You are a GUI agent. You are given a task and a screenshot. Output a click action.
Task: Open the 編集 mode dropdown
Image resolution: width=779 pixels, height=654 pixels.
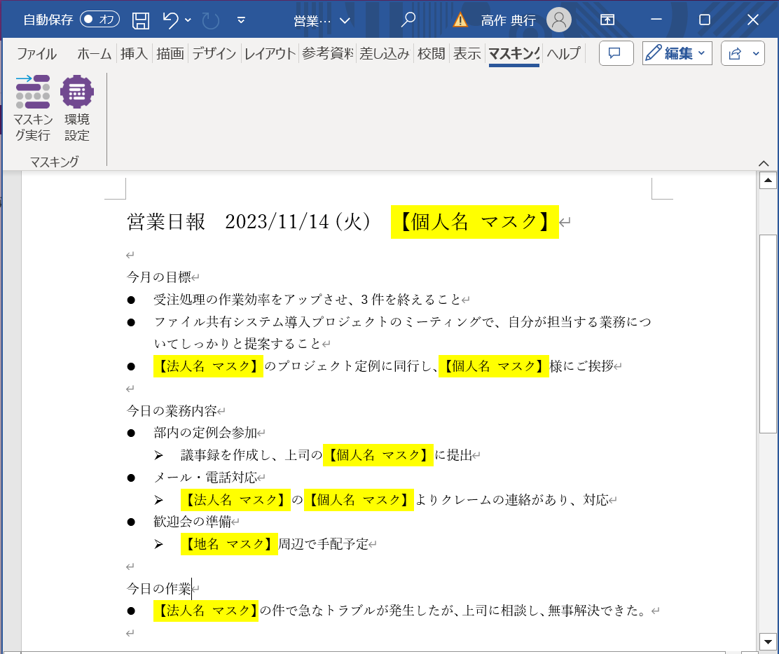click(x=677, y=53)
